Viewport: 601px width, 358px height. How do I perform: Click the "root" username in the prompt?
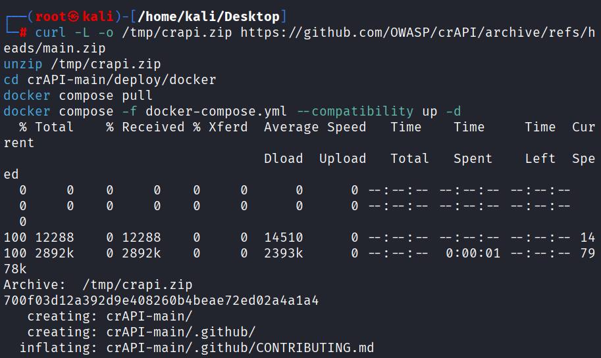click(x=51, y=16)
